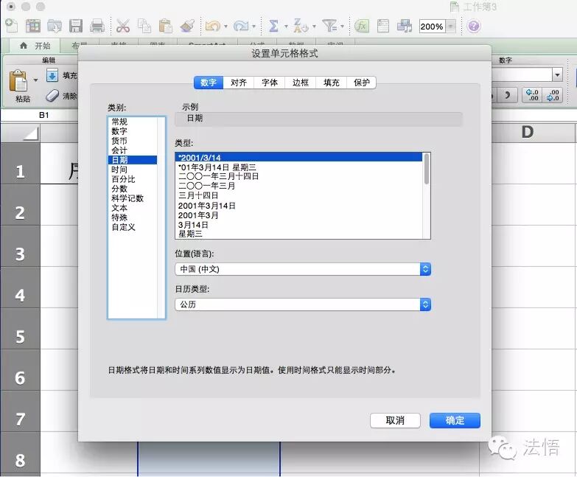Choose the *2001/3/14 date type

(298, 158)
